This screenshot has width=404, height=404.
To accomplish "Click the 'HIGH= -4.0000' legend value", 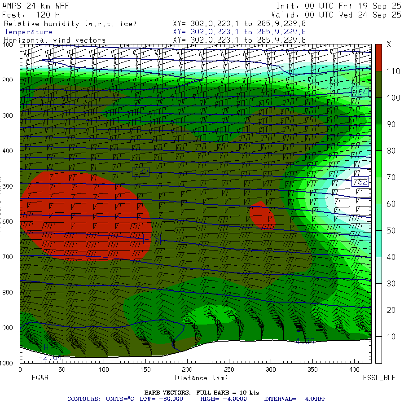I will (x=224, y=399).
